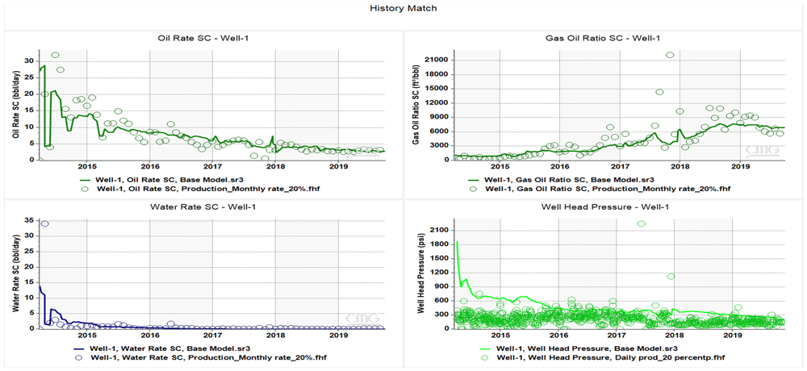This screenshot has height=371, width=807.
Task: Click the History Match page title
Action: [403, 8]
